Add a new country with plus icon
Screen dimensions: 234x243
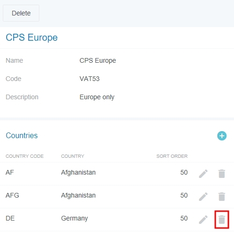pyautogui.click(x=222, y=136)
